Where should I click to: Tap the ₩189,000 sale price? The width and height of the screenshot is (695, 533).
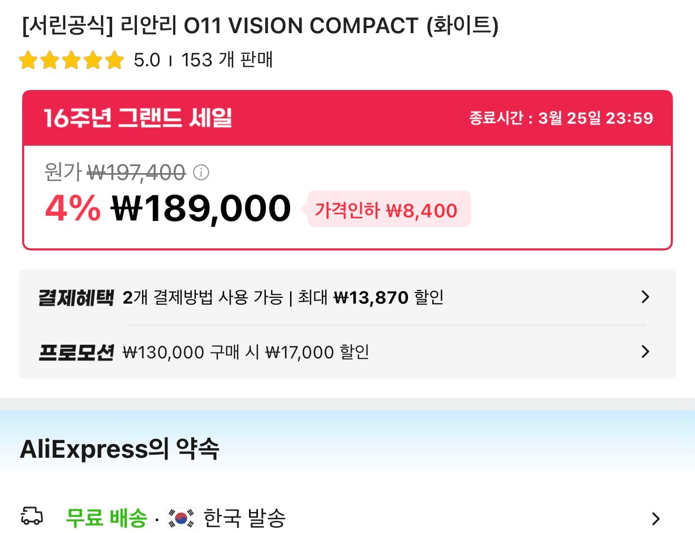pos(201,208)
